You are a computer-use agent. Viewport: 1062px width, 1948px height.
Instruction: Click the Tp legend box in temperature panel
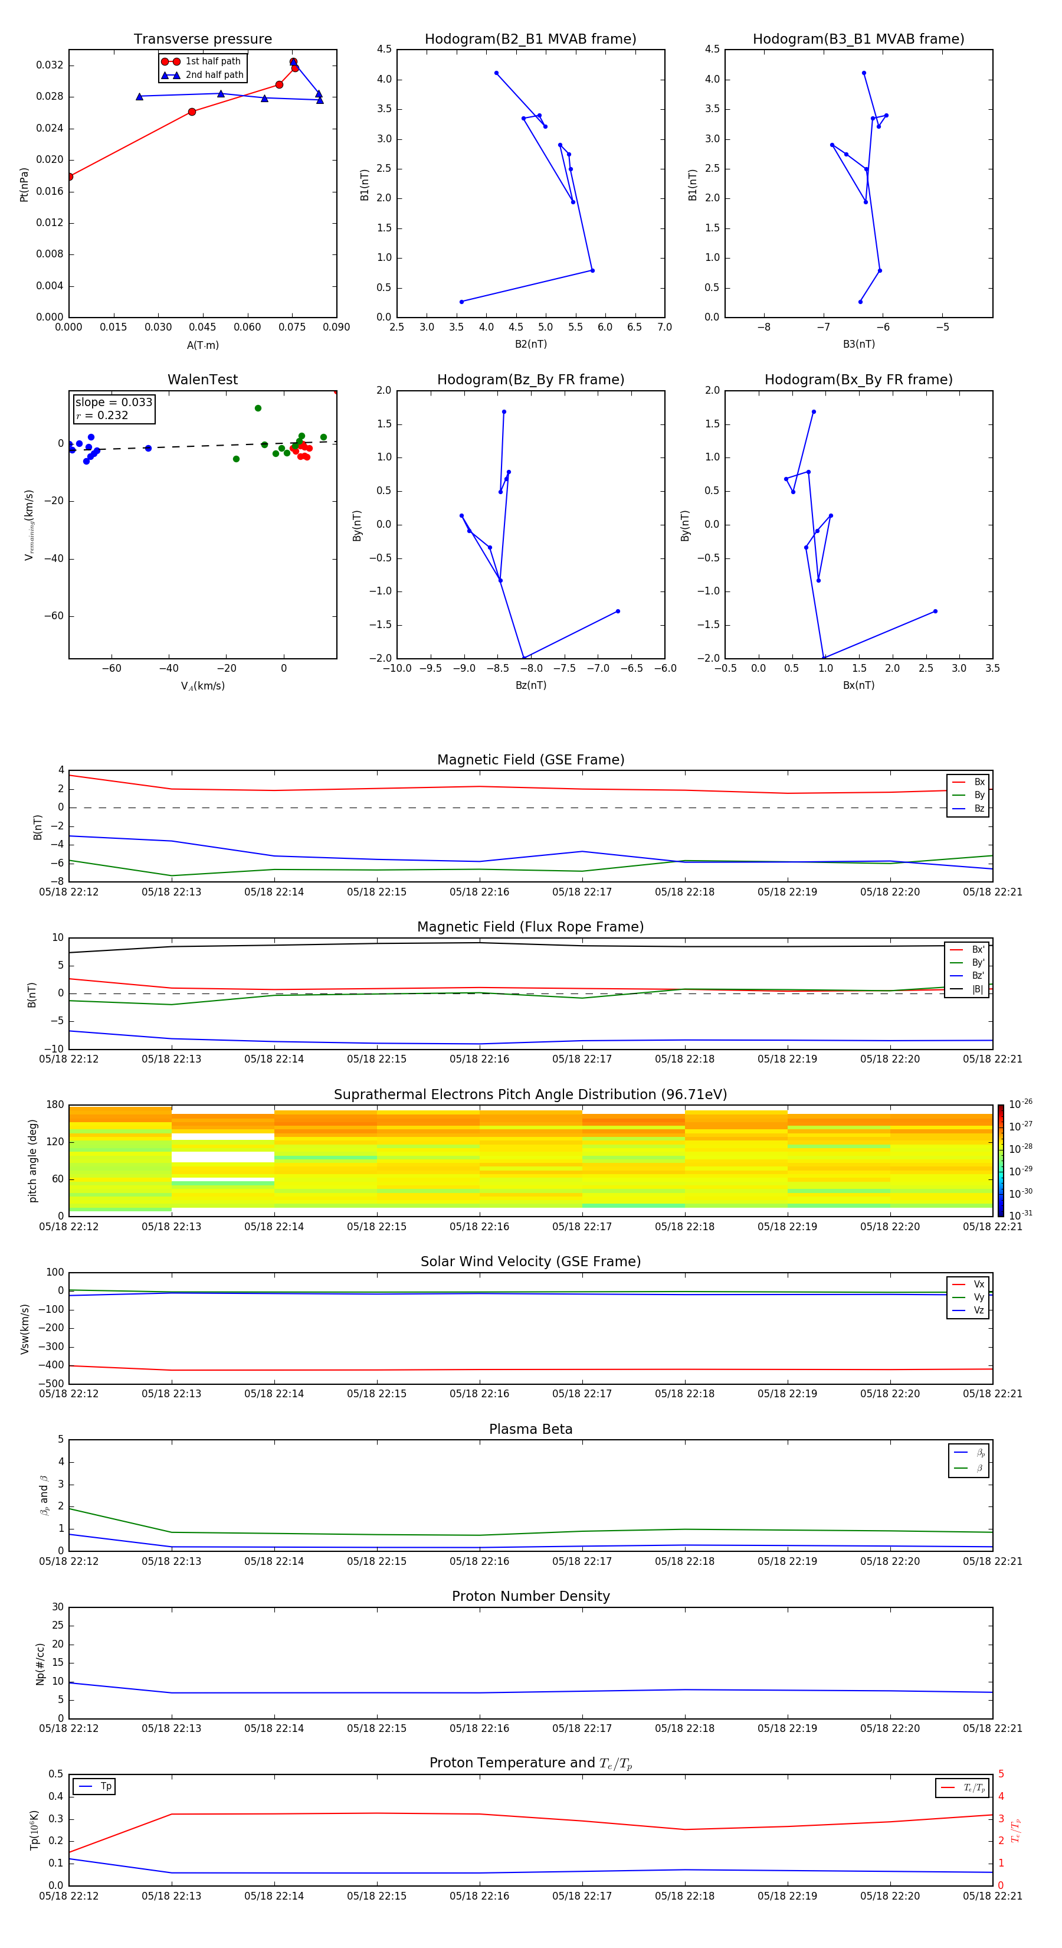tap(94, 1786)
